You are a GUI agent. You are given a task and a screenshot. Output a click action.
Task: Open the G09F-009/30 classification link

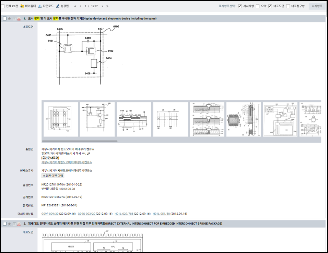[x=50, y=214]
